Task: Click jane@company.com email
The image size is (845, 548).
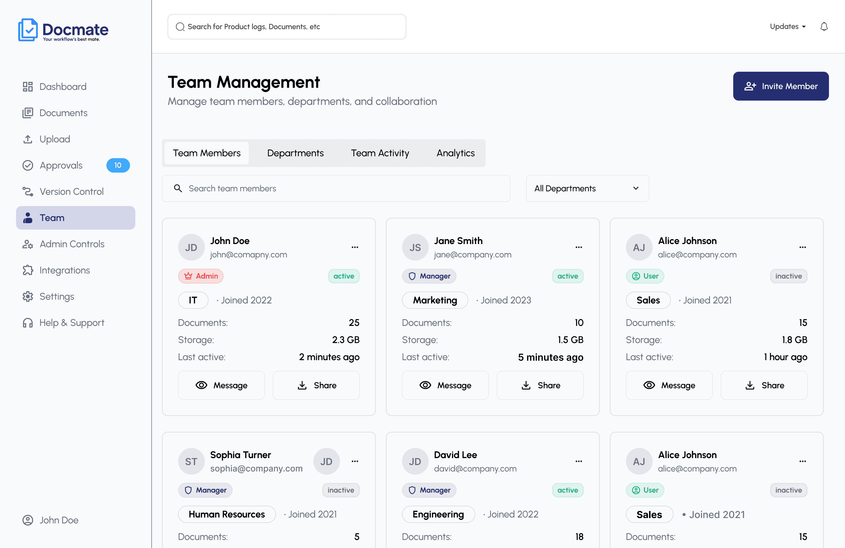Action: pos(473,255)
